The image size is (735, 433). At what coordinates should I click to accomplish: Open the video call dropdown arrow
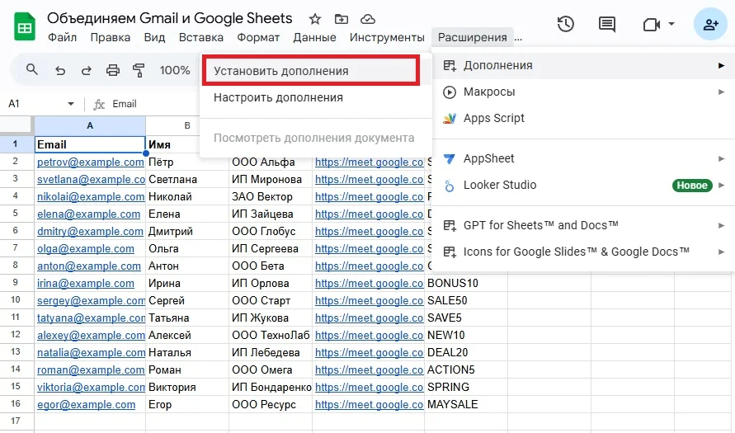[x=672, y=25]
